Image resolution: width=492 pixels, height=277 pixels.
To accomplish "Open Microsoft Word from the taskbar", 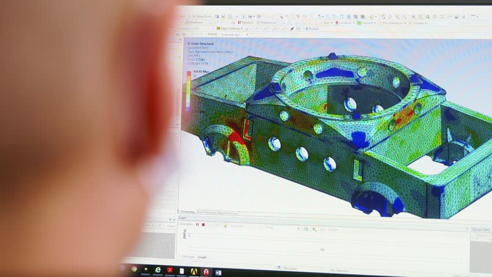I will [218, 272].
